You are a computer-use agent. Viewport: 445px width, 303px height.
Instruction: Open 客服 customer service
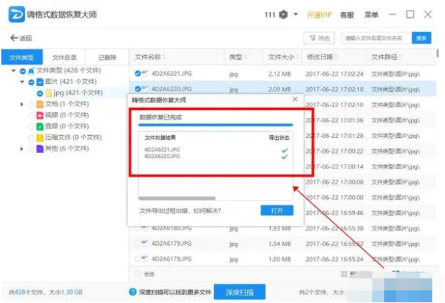click(x=347, y=15)
